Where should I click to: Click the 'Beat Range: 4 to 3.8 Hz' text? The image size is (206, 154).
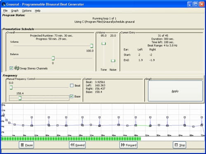(162, 46)
